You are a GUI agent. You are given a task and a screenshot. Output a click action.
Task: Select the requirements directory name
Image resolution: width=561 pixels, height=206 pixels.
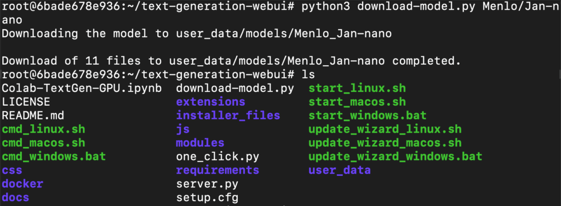point(217,170)
